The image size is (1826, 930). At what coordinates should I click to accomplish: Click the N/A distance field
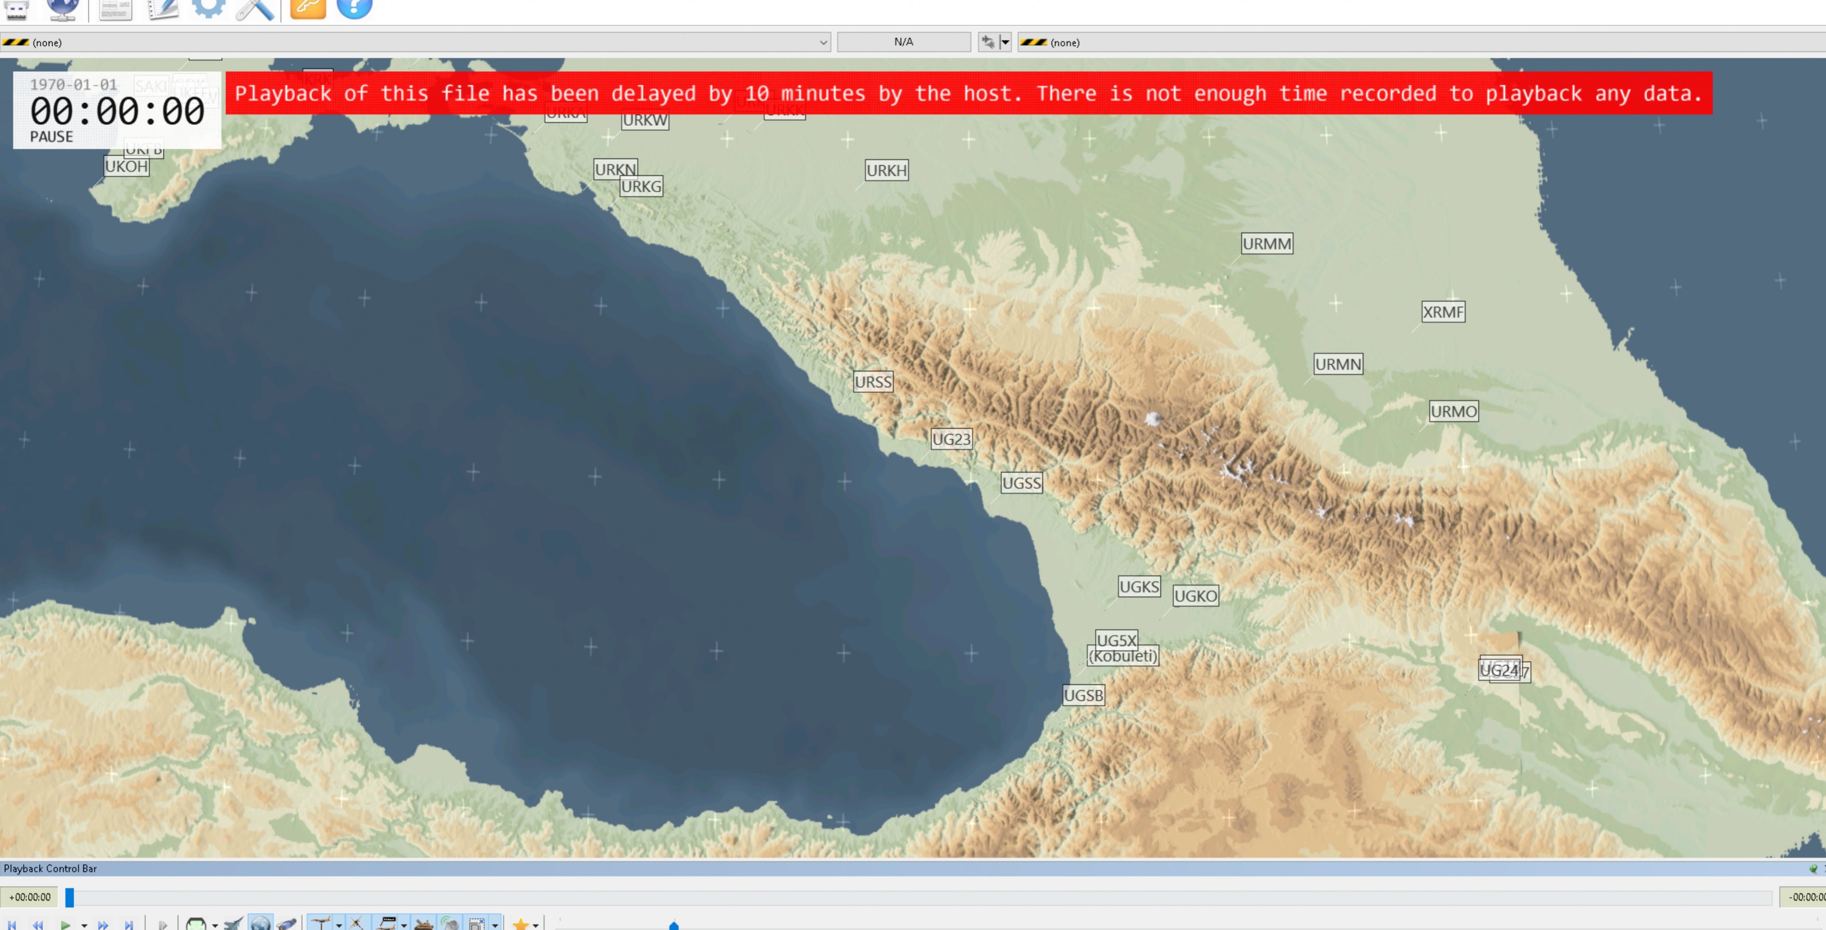coord(904,42)
